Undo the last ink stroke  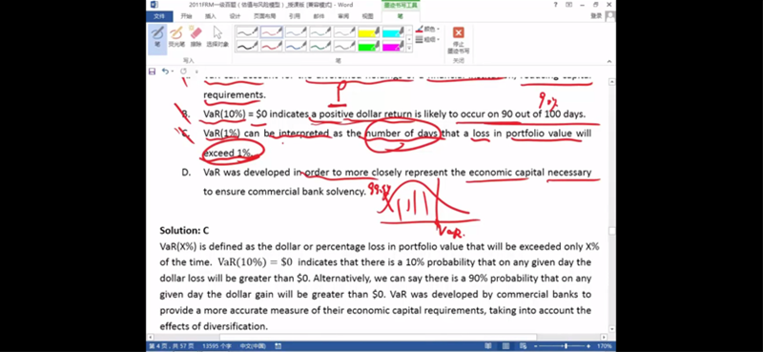(x=165, y=72)
